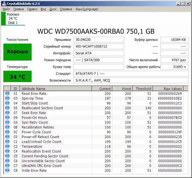Click status orb for Power Cycle Count
This screenshot has width=192, height=178.
[x=7, y=132]
